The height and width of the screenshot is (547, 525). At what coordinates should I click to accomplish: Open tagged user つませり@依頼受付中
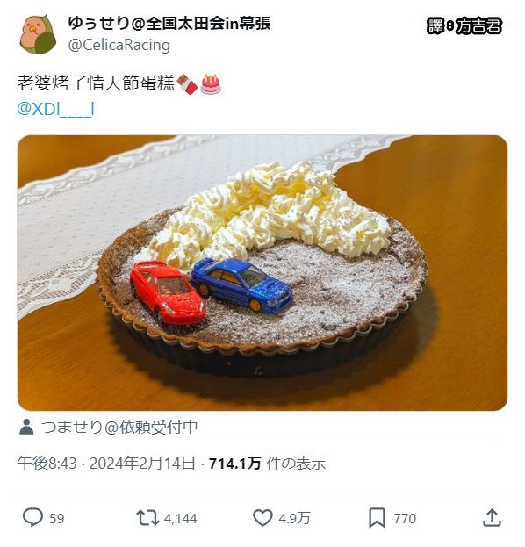point(119,427)
